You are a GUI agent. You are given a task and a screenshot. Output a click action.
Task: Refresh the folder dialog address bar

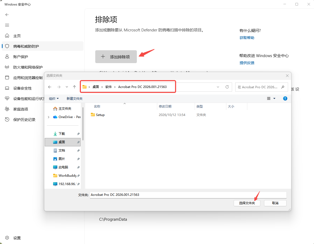coord(227,87)
